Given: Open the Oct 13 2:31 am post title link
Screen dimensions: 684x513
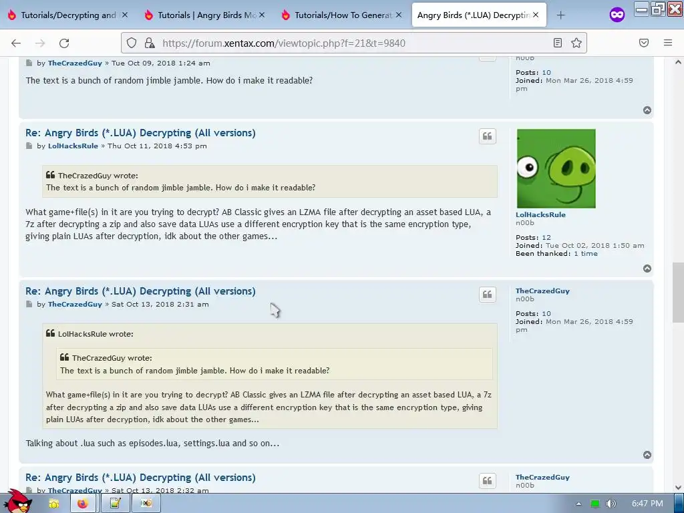Looking at the screenshot, I should point(140,291).
